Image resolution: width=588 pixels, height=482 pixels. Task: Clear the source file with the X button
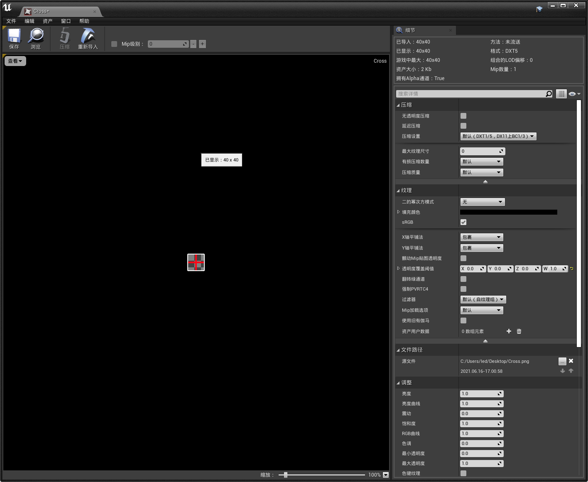pos(571,361)
